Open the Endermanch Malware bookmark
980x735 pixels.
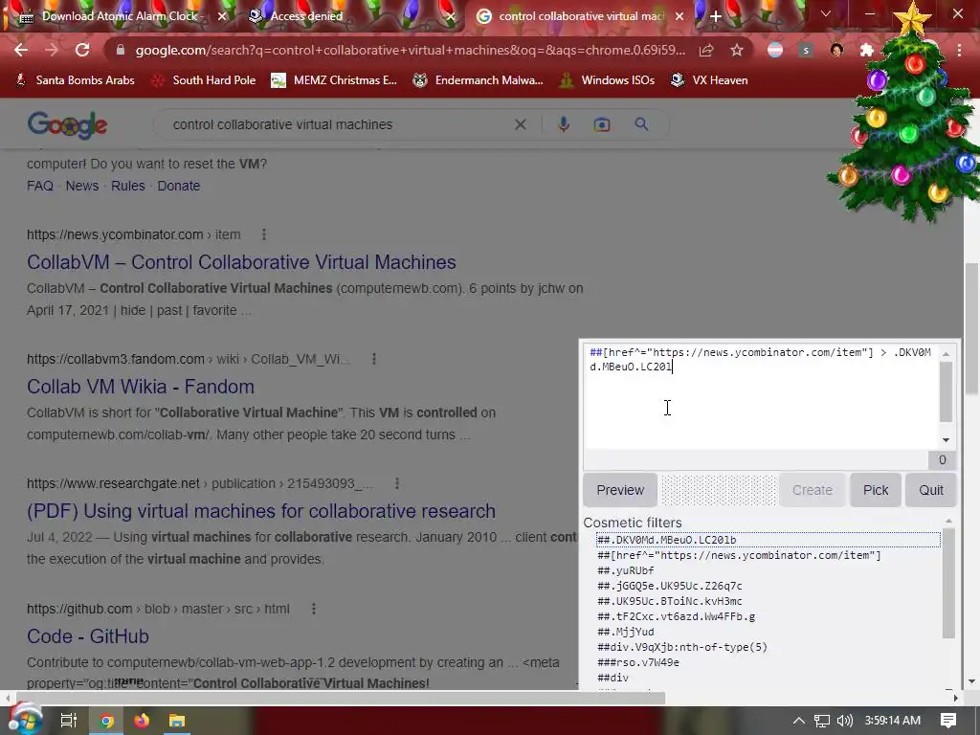point(479,80)
